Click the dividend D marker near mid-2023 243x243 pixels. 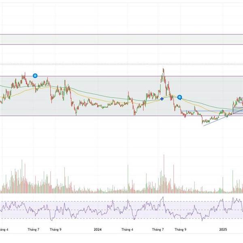click(x=35, y=76)
